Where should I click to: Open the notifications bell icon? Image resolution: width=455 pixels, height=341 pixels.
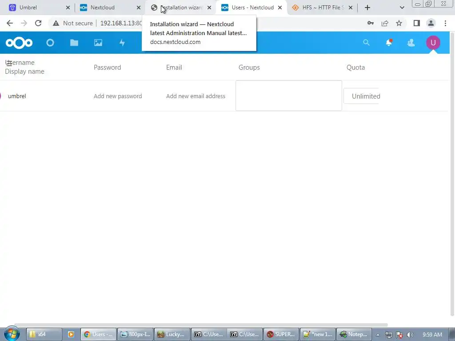(x=389, y=43)
